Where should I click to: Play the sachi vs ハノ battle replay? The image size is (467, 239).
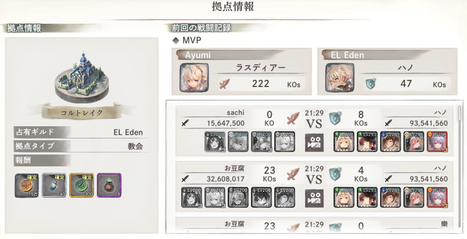pos(314,143)
